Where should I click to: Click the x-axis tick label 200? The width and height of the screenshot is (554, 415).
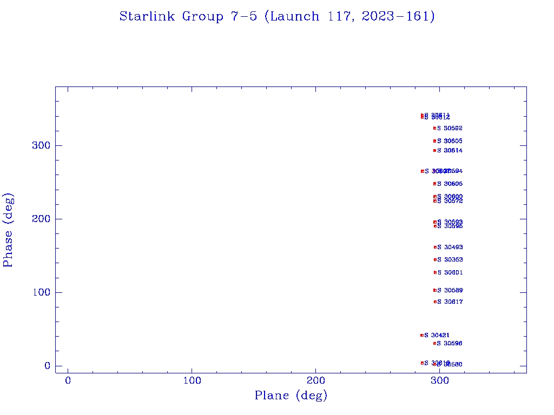pyautogui.click(x=315, y=380)
